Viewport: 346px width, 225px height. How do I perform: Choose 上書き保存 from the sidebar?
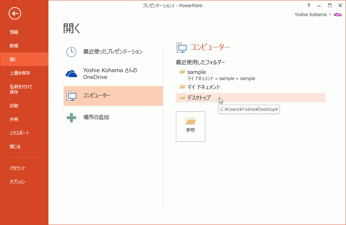pyautogui.click(x=24, y=73)
